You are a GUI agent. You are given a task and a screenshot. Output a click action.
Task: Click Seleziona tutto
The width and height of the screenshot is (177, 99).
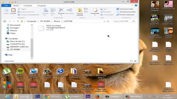pos(125,9)
